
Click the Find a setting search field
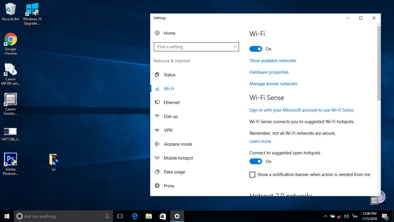click(x=196, y=47)
